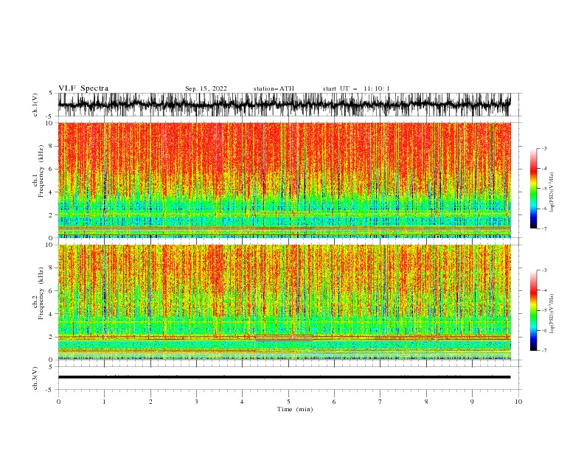Image resolution: width=584 pixels, height=451 pixels.
Task: Click the ch.2 frequency tick label "6"
Action: tap(52, 291)
